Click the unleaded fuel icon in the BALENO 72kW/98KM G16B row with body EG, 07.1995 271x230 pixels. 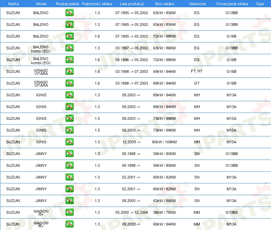(x=69, y=36)
